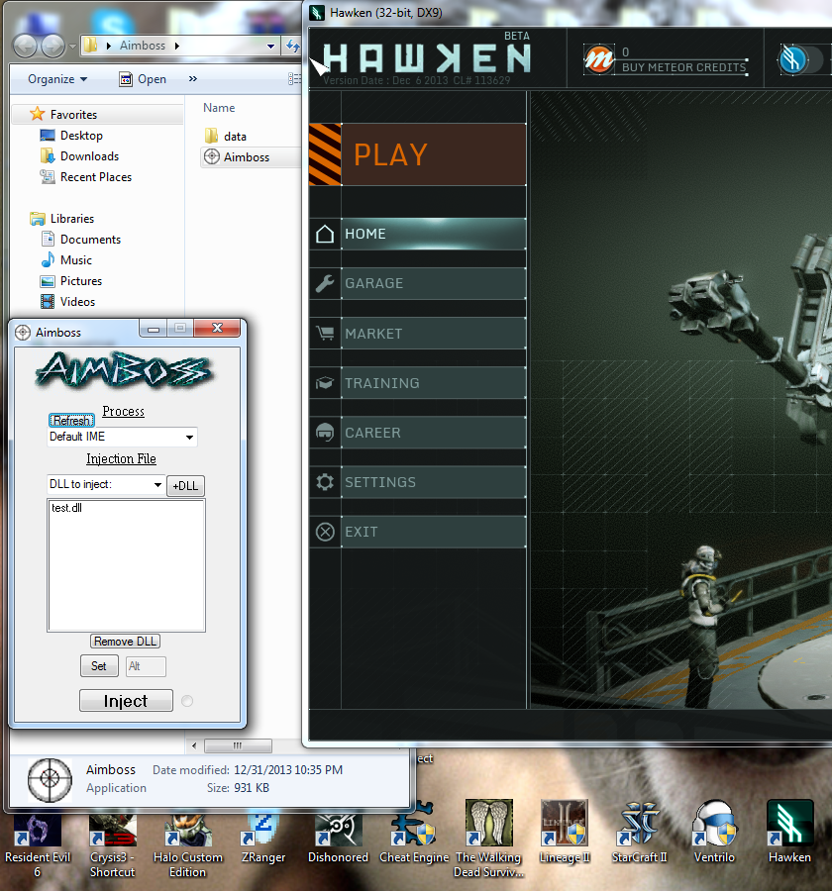Open Cheat Engine desktop shortcut
Screen dimensions: 832x892
[x=414, y=834]
